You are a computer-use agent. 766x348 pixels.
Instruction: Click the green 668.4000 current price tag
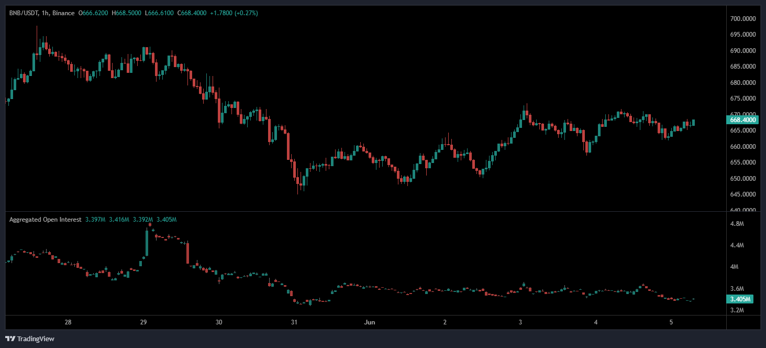coord(742,119)
